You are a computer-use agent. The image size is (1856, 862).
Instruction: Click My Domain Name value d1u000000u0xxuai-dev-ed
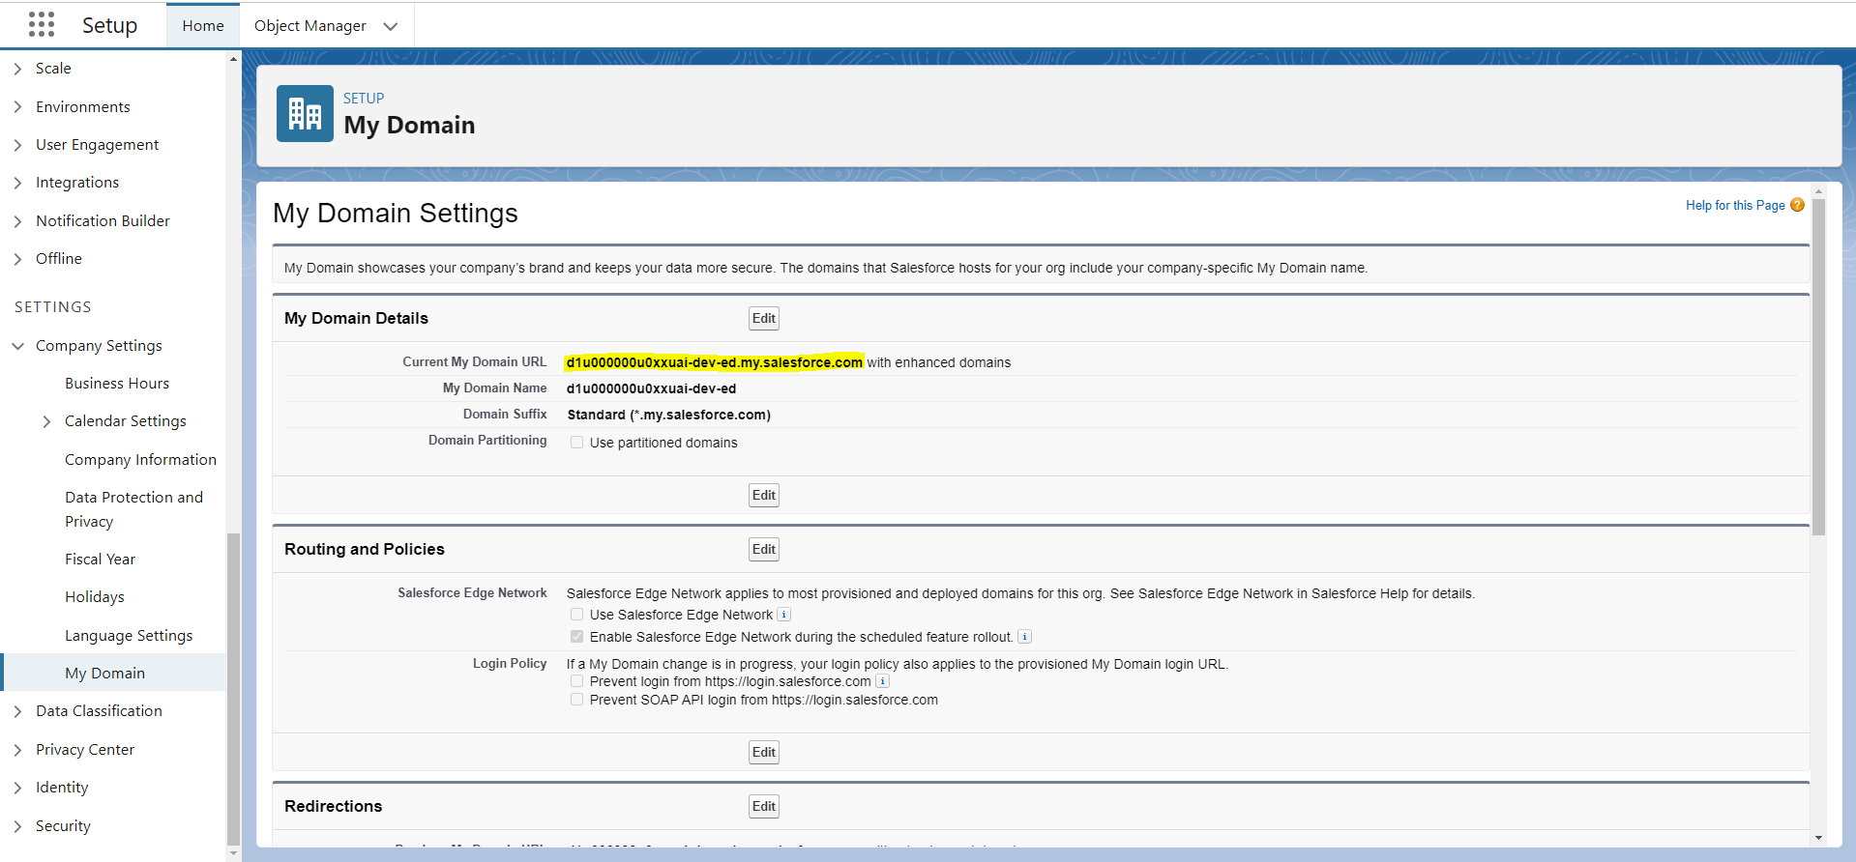tap(651, 388)
